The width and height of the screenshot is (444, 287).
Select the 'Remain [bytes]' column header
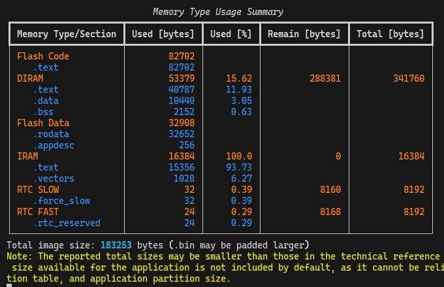(304, 34)
